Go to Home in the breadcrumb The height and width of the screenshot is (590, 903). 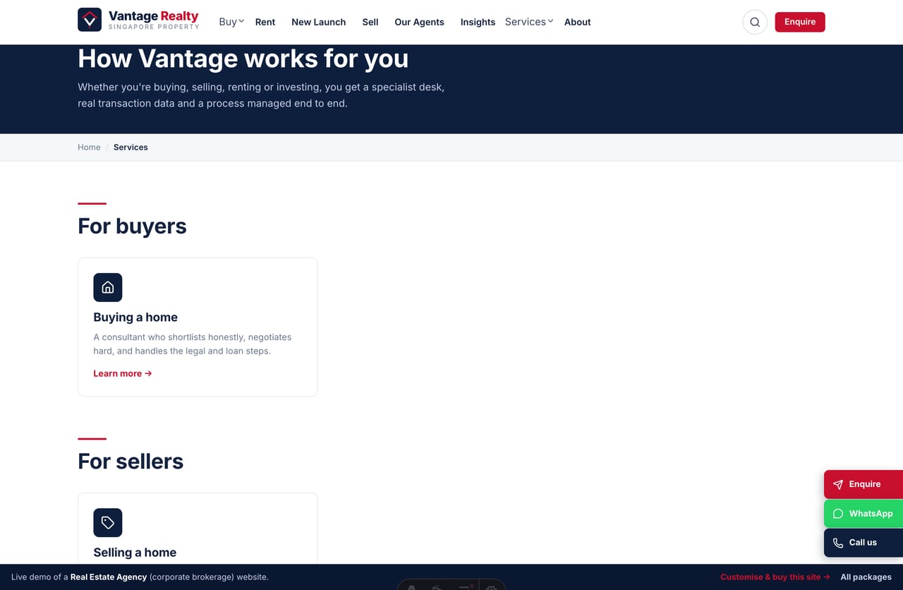pyautogui.click(x=89, y=147)
